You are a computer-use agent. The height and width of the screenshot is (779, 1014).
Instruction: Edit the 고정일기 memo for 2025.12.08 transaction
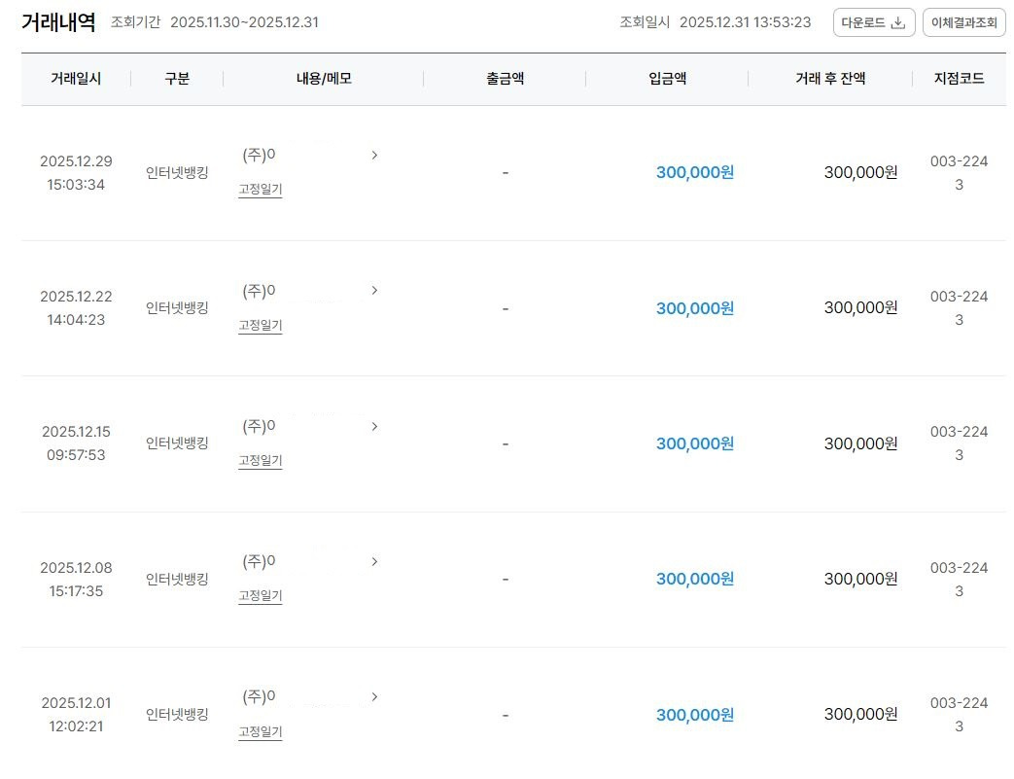(x=261, y=596)
